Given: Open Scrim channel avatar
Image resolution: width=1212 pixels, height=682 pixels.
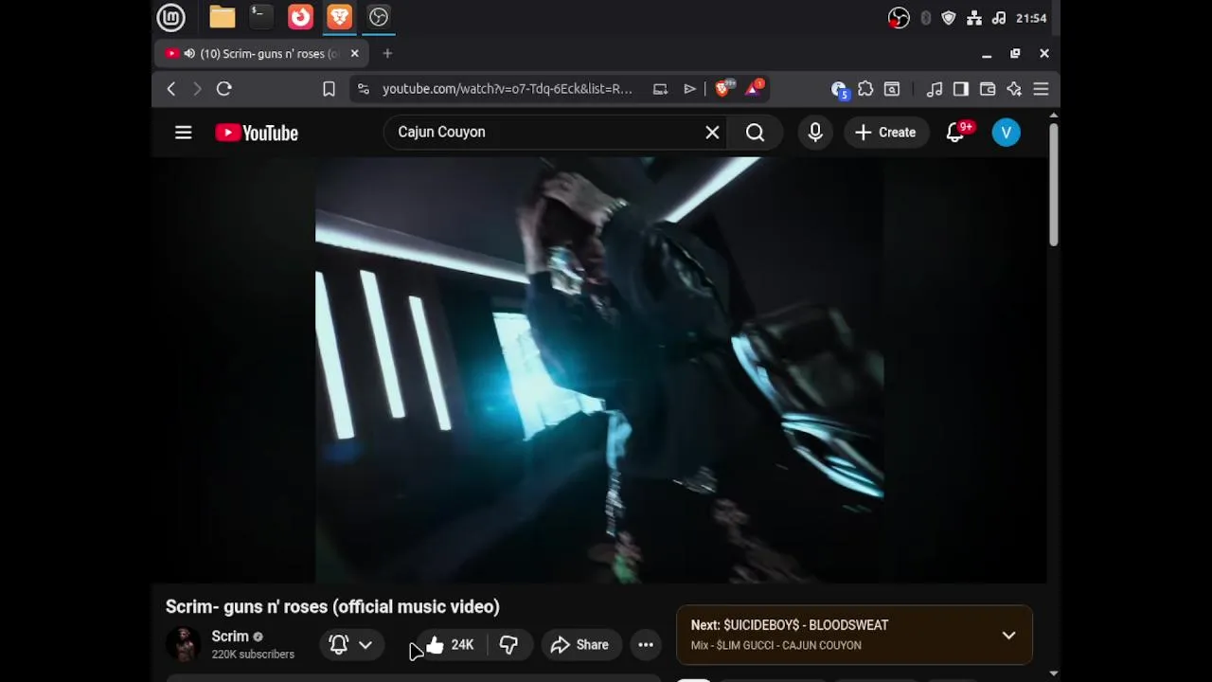Looking at the screenshot, I should coord(184,644).
